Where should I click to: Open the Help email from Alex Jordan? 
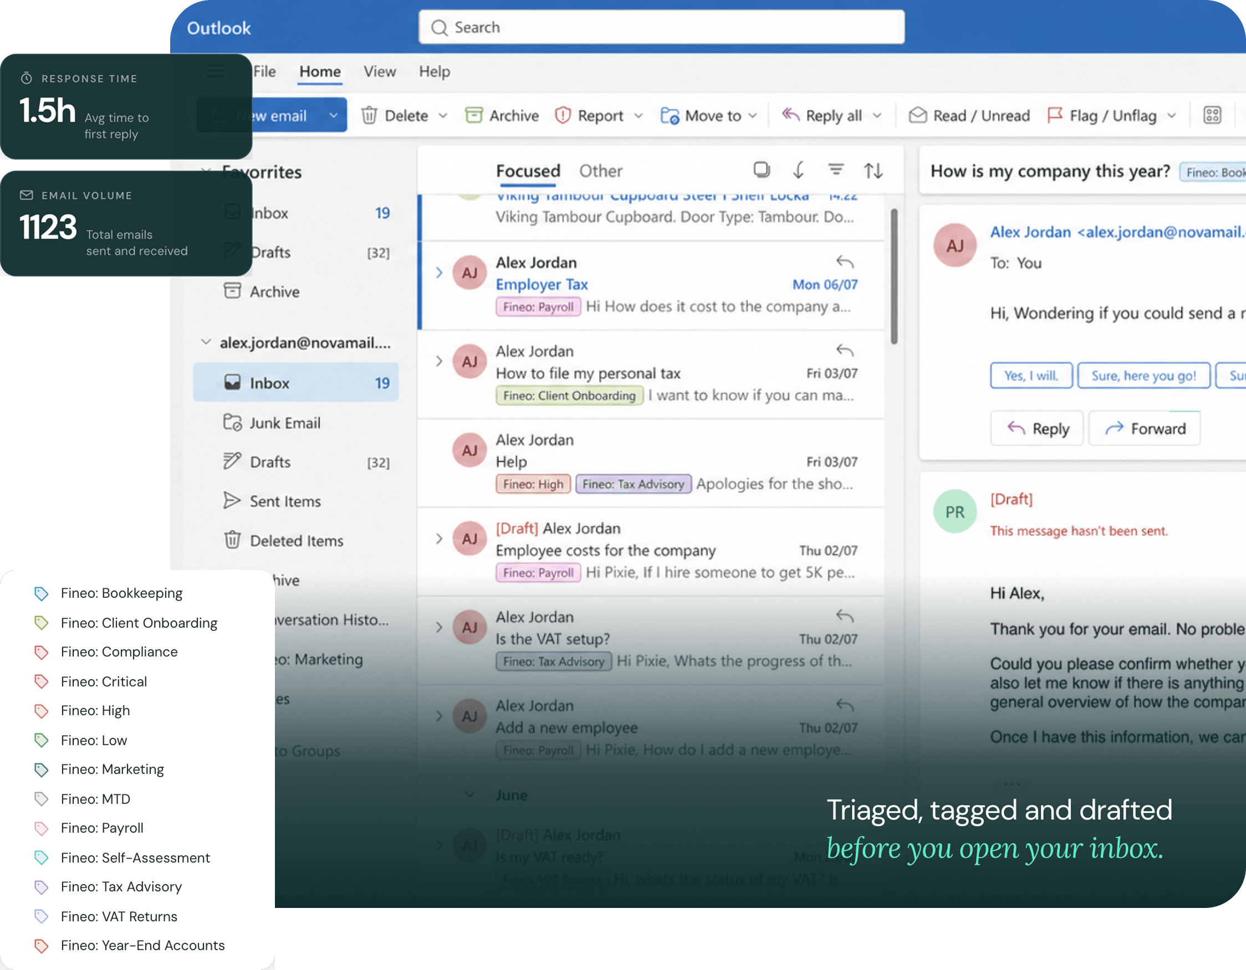coord(651,463)
